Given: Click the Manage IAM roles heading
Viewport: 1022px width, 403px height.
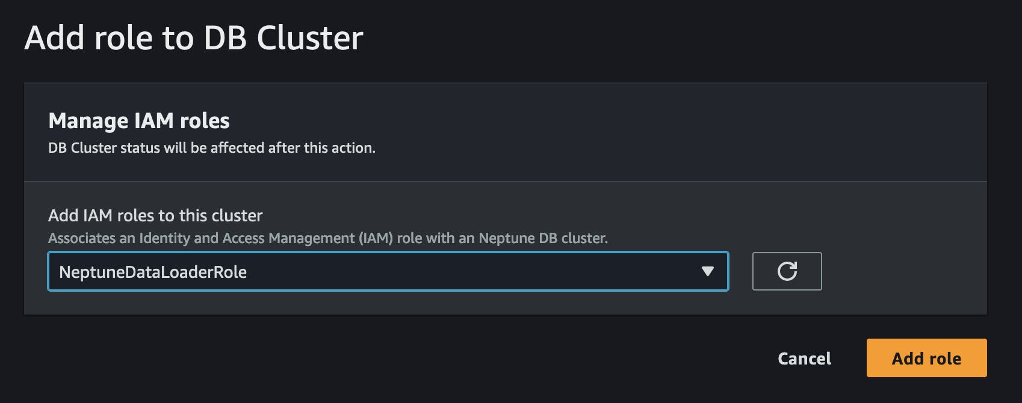Looking at the screenshot, I should (139, 121).
